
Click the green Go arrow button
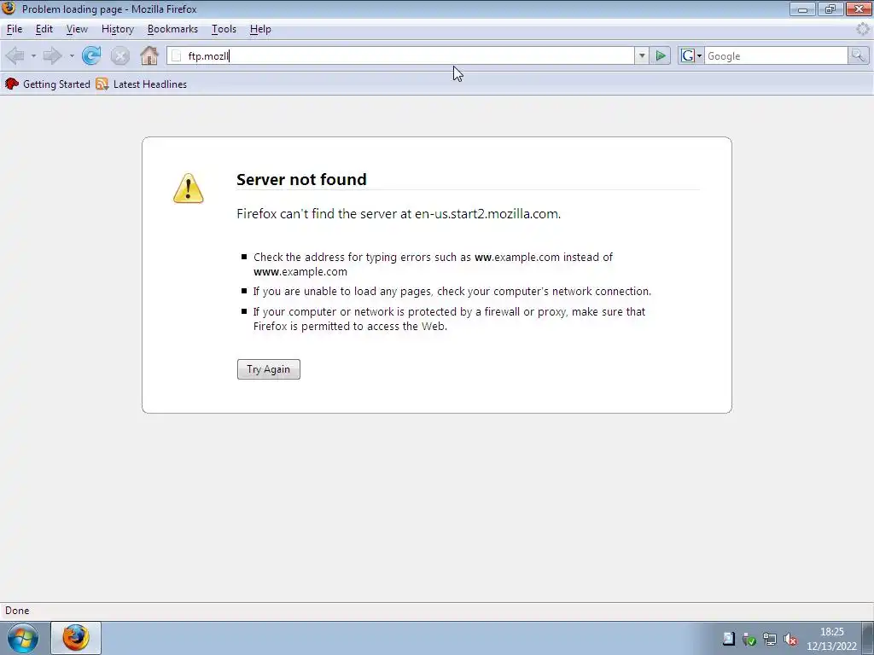[x=661, y=55]
